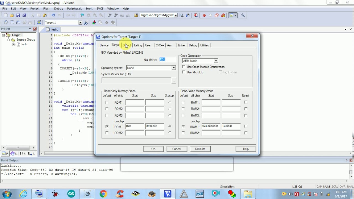The width and height of the screenshot is (354, 199).
Task: Switch to the Device tab
Action: [x=104, y=45]
